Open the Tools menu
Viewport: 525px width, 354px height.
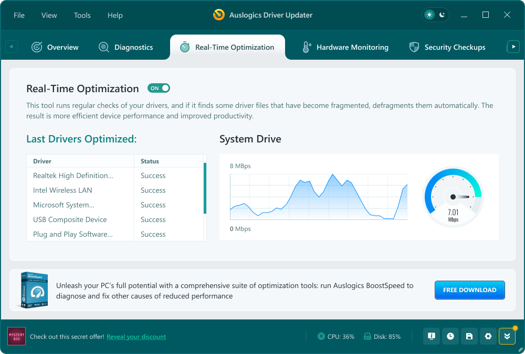(82, 15)
